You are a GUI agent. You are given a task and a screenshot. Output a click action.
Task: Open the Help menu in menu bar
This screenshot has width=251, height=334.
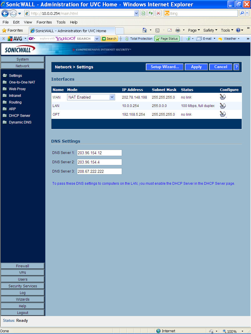pyautogui.click(x=73, y=22)
